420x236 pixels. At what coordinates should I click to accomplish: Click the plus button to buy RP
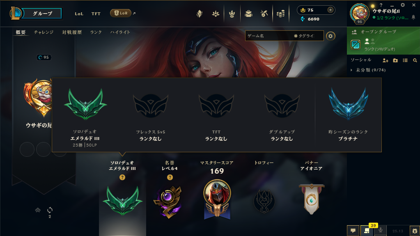click(x=330, y=10)
